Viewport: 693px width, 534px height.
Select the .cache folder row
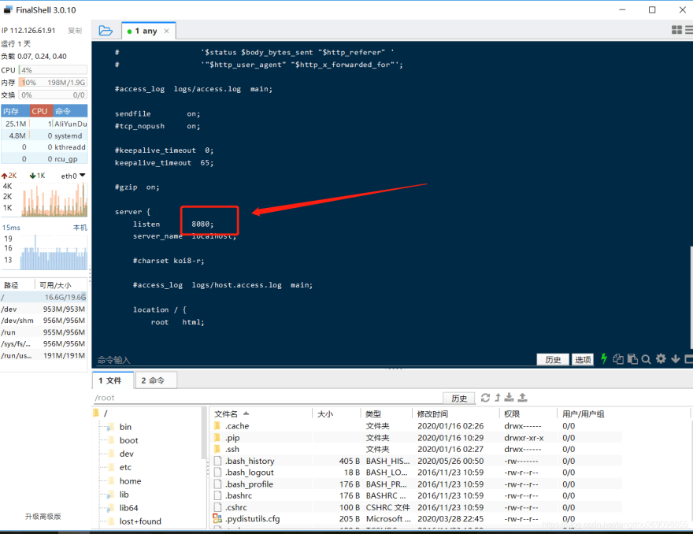click(x=416, y=425)
